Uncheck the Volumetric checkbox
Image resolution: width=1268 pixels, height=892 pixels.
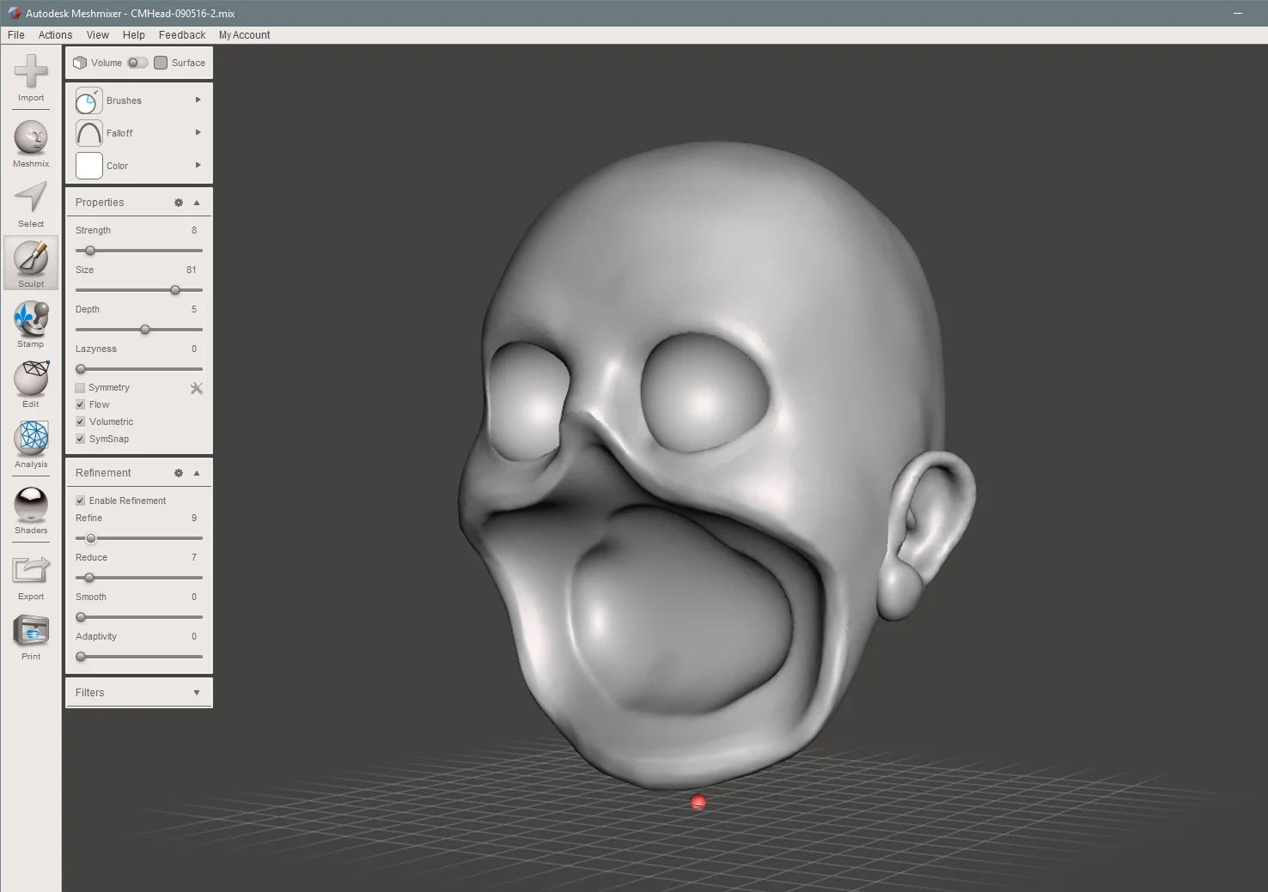pyautogui.click(x=80, y=422)
